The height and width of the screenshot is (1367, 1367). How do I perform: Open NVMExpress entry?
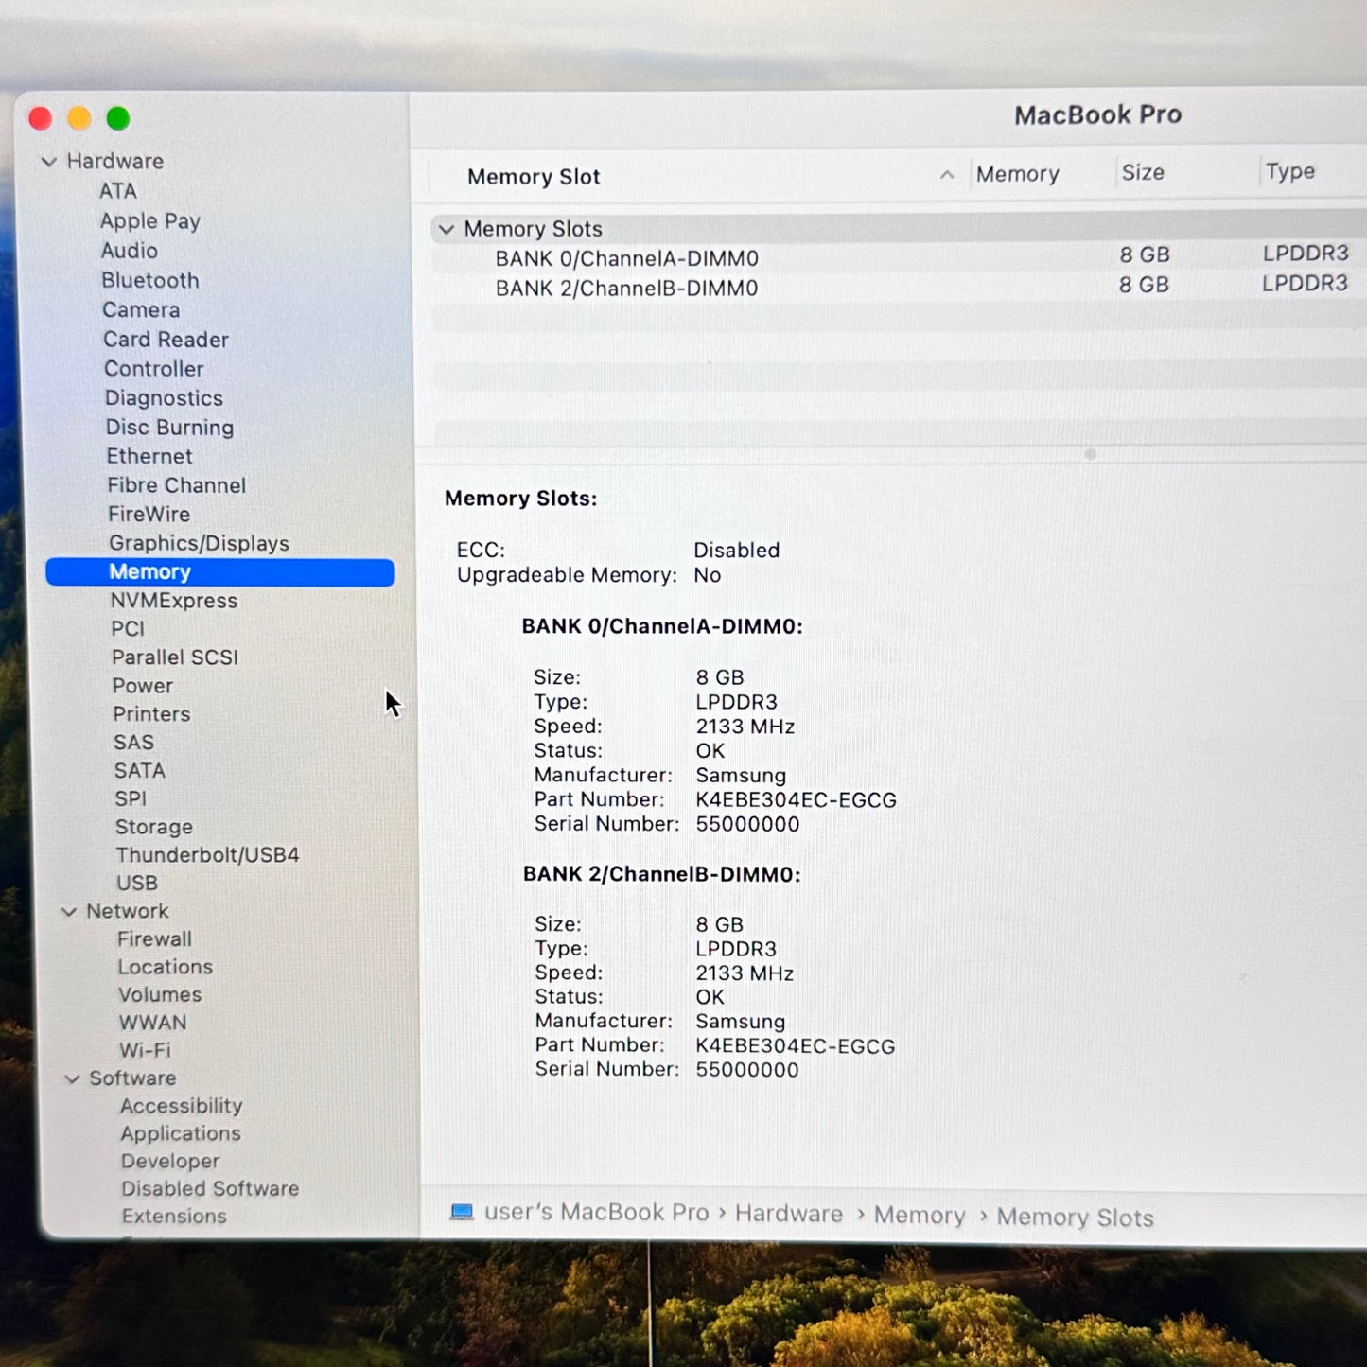(174, 601)
